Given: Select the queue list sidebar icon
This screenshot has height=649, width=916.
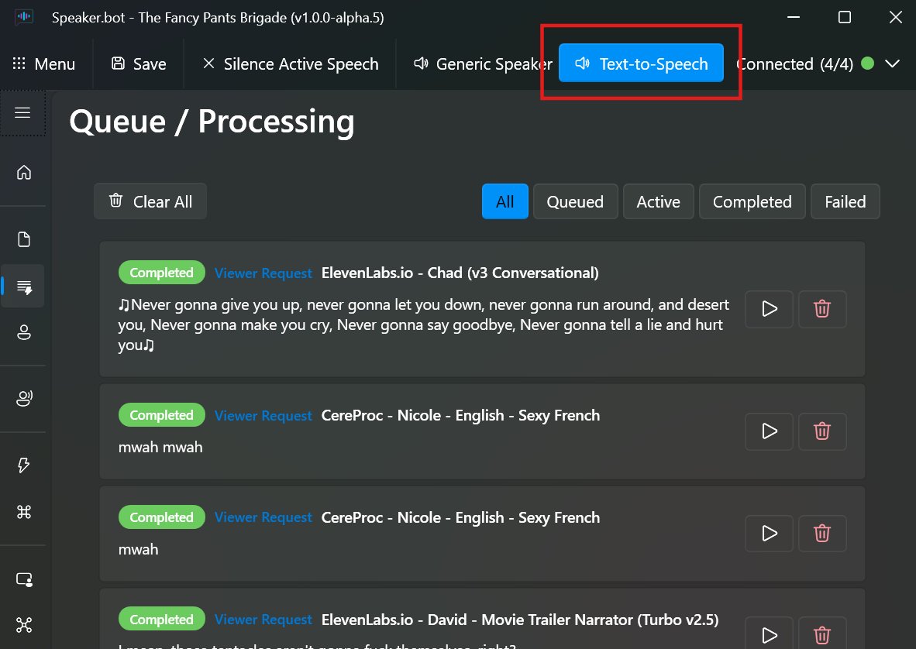Looking at the screenshot, I should coord(24,287).
